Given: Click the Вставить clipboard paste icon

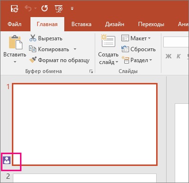Looking at the screenshot, I should point(15,42).
